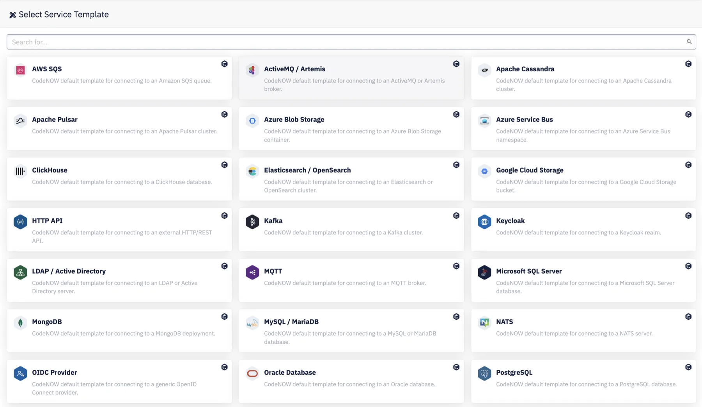Click the Elasticsearch / OpenSearch logo
Screen dimensions: 702x407
[x=252, y=171]
